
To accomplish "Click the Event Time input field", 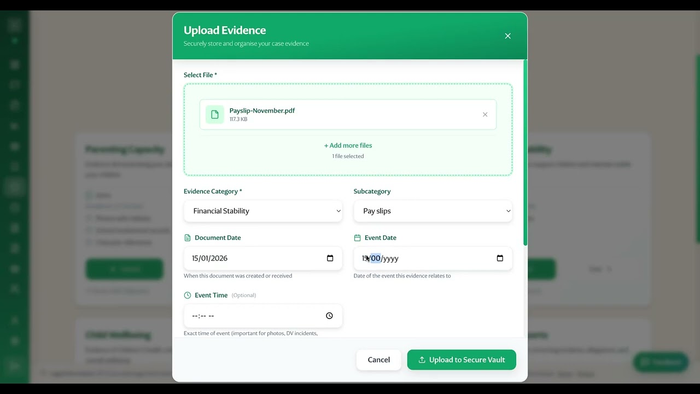I will (x=263, y=316).
